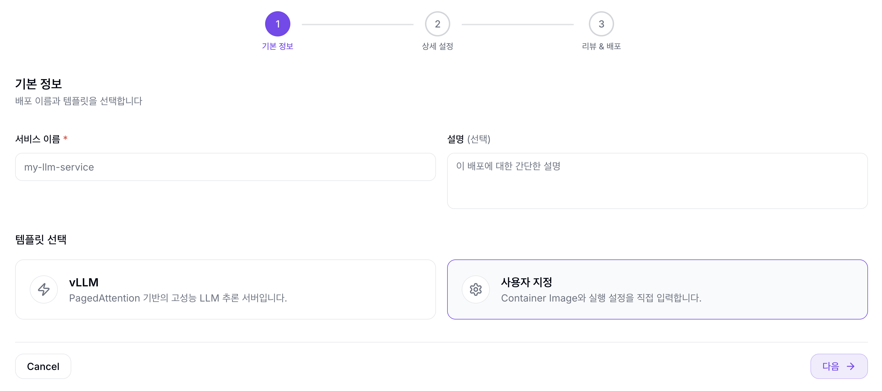Select the vLLM template title
The image size is (882, 391).
click(x=84, y=282)
